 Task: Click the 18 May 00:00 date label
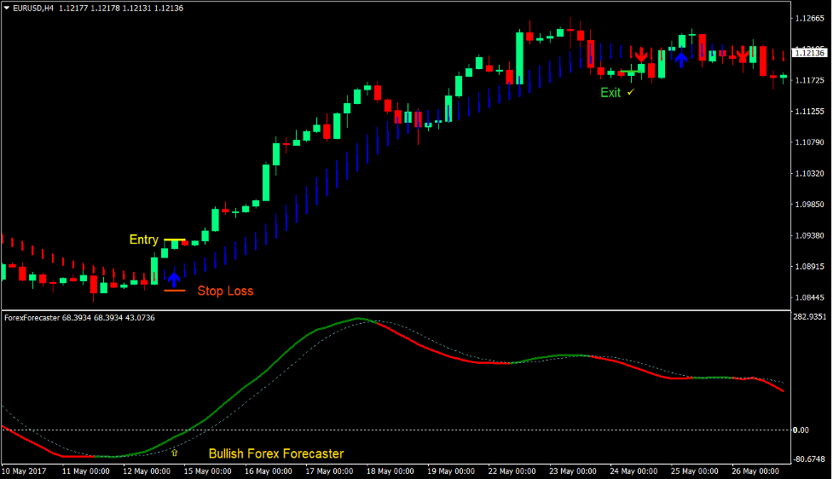pos(390,471)
